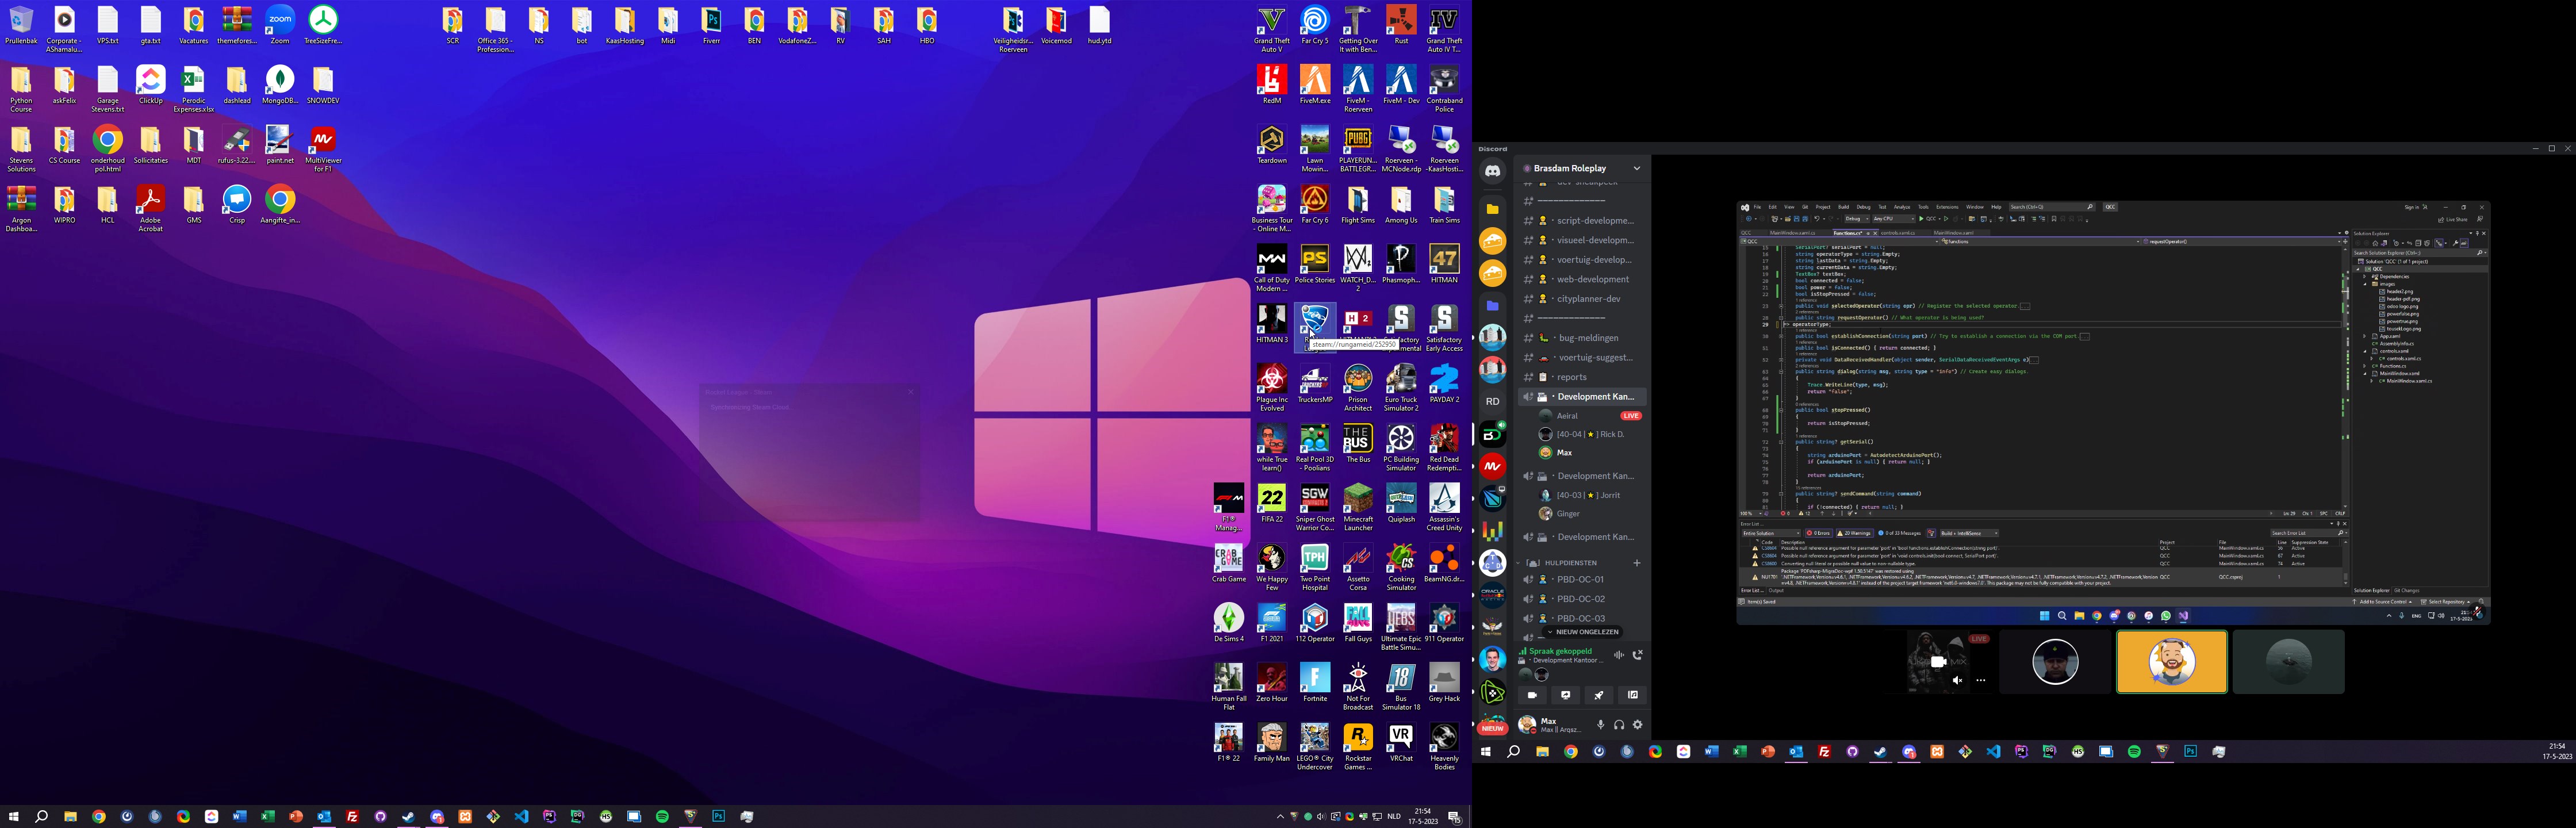Click the noise suppression waveform icon
2576x828 pixels.
pos(1618,655)
